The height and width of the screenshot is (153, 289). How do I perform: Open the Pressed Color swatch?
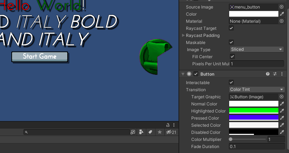[x=254, y=118]
